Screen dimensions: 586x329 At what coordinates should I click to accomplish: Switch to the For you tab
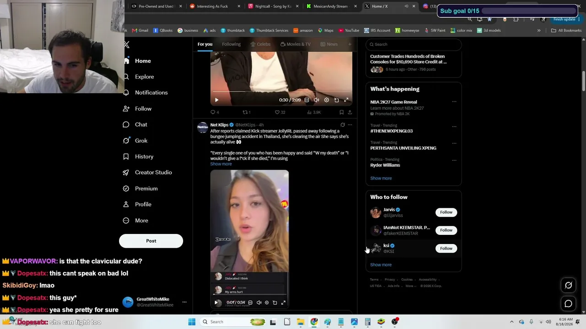tap(205, 44)
